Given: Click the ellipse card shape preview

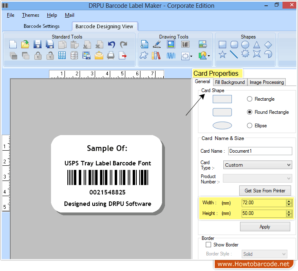Looking at the screenshot, I should click(x=222, y=125).
